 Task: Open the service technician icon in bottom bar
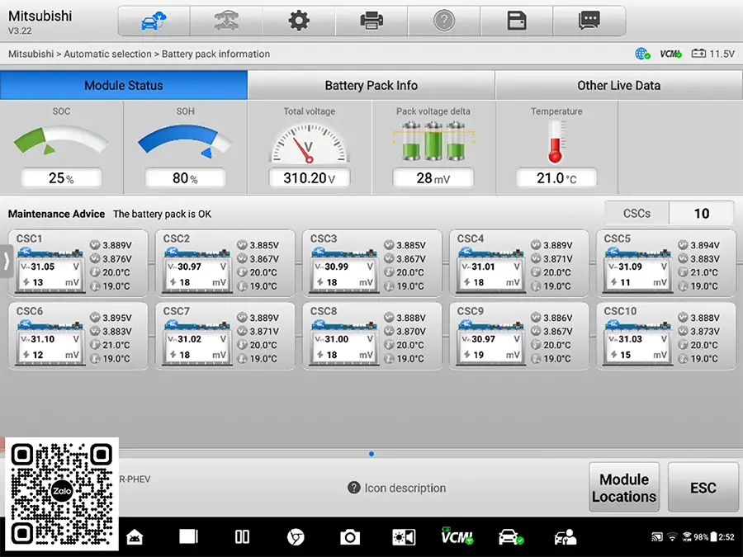tap(565, 537)
